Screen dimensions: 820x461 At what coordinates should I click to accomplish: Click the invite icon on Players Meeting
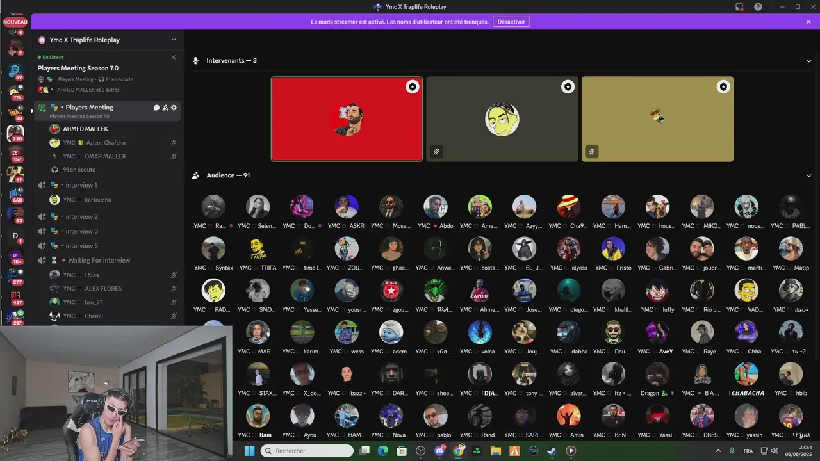(x=165, y=108)
